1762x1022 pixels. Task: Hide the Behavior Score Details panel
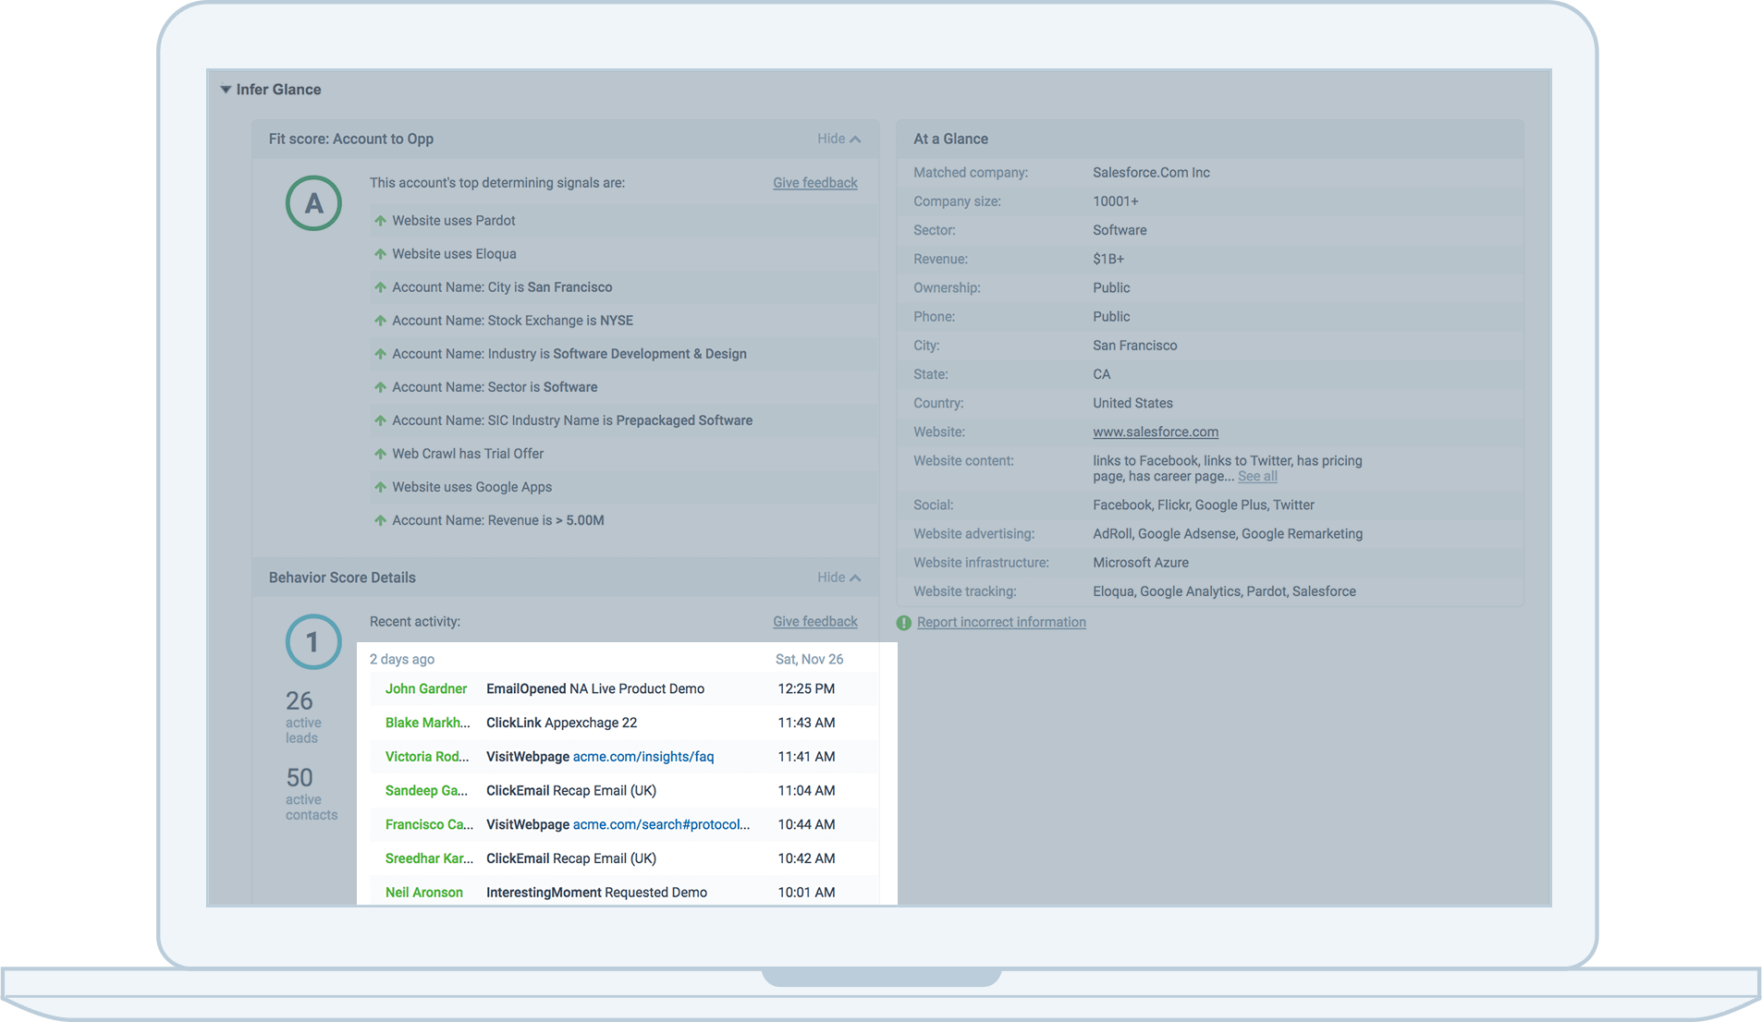(838, 578)
